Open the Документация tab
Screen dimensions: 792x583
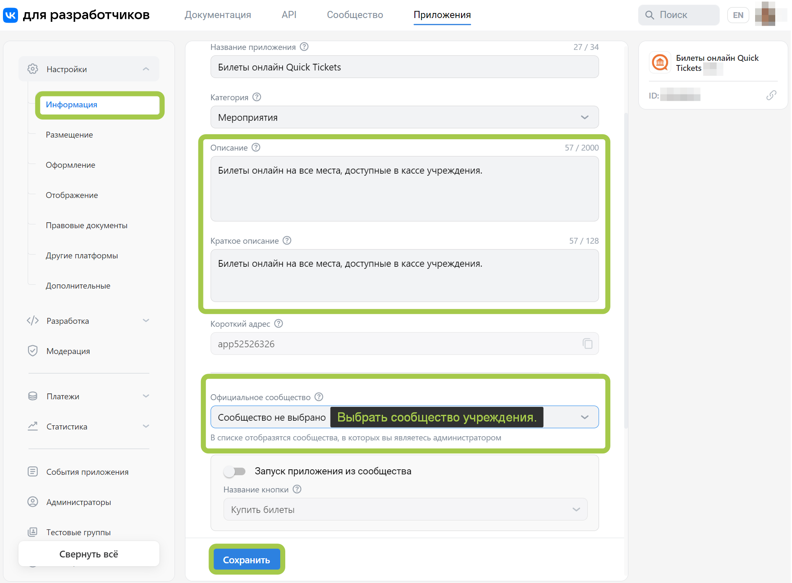pyautogui.click(x=218, y=15)
